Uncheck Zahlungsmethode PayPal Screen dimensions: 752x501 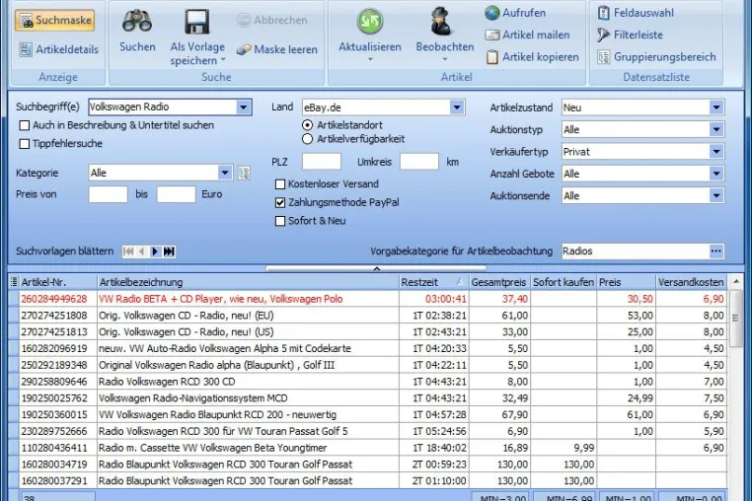pyautogui.click(x=280, y=203)
